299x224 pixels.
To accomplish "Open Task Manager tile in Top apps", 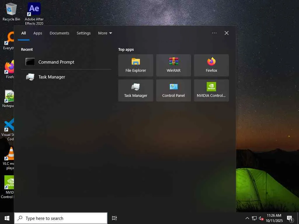I will [x=135, y=90].
